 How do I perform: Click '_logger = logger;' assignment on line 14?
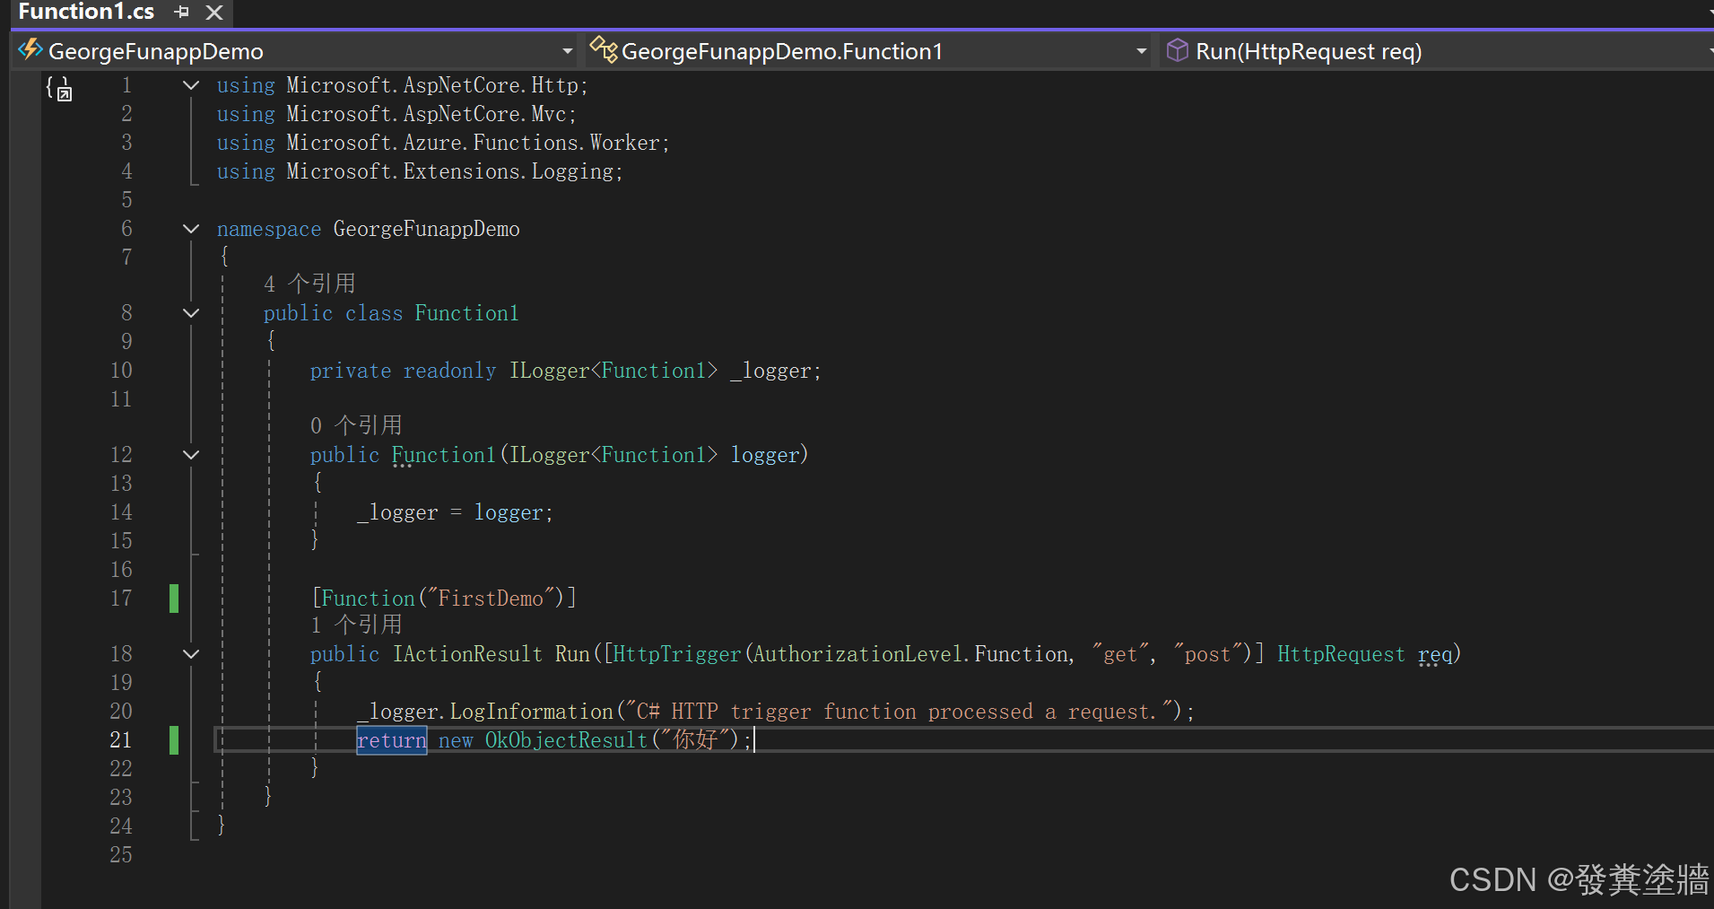click(456, 512)
